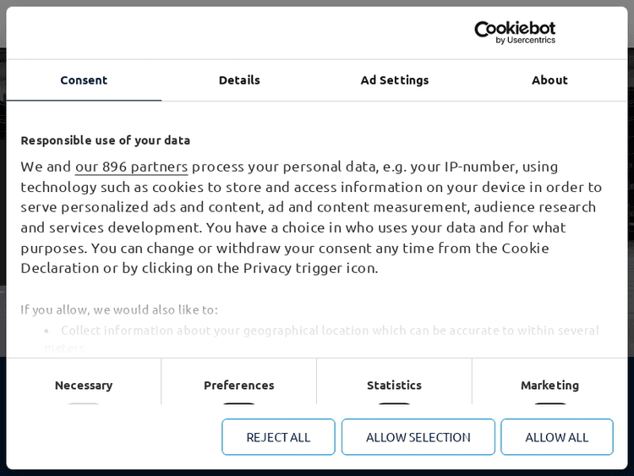Toggle the Preferences cookies switch
This screenshot has height=476, width=634.
click(239, 404)
